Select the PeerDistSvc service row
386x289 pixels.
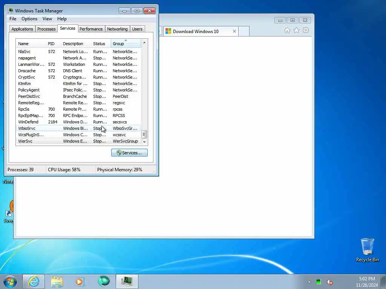78,96
